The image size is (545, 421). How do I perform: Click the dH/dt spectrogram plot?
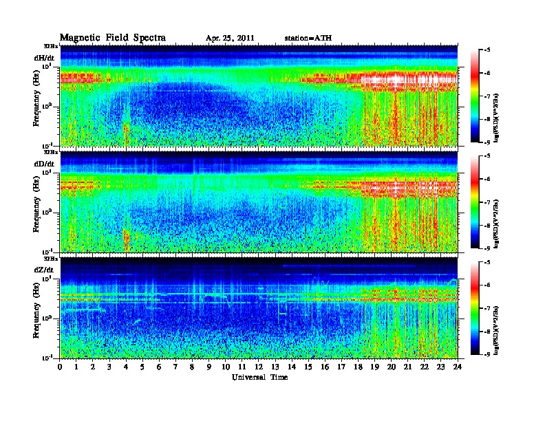coord(259,96)
